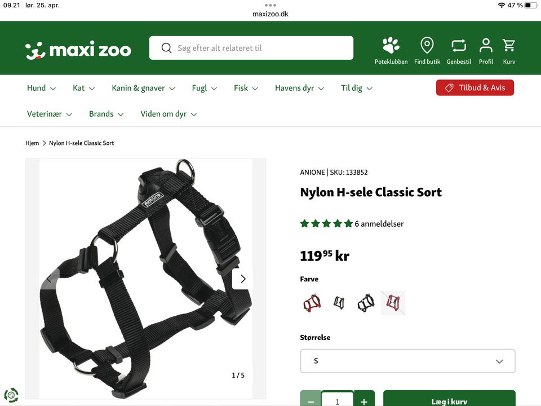Show next product image arrow
The width and height of the screenshot is (541, 406).
tap(243, 279)
